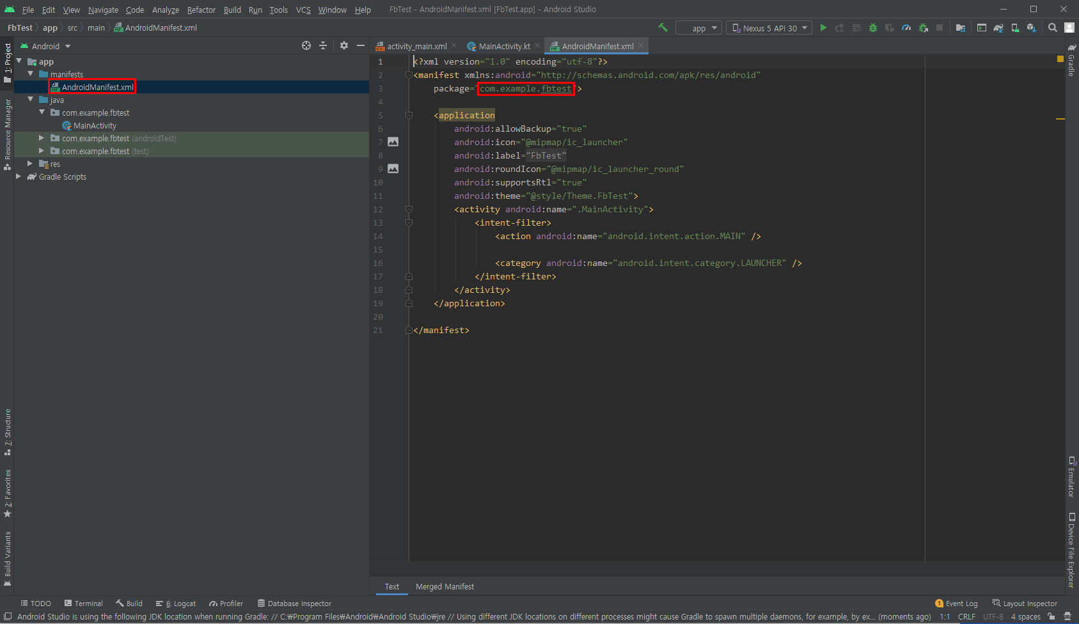This screenshot has height=624, width=1079.
Task: Click Apply Code Changes icon
Action: 856,27
